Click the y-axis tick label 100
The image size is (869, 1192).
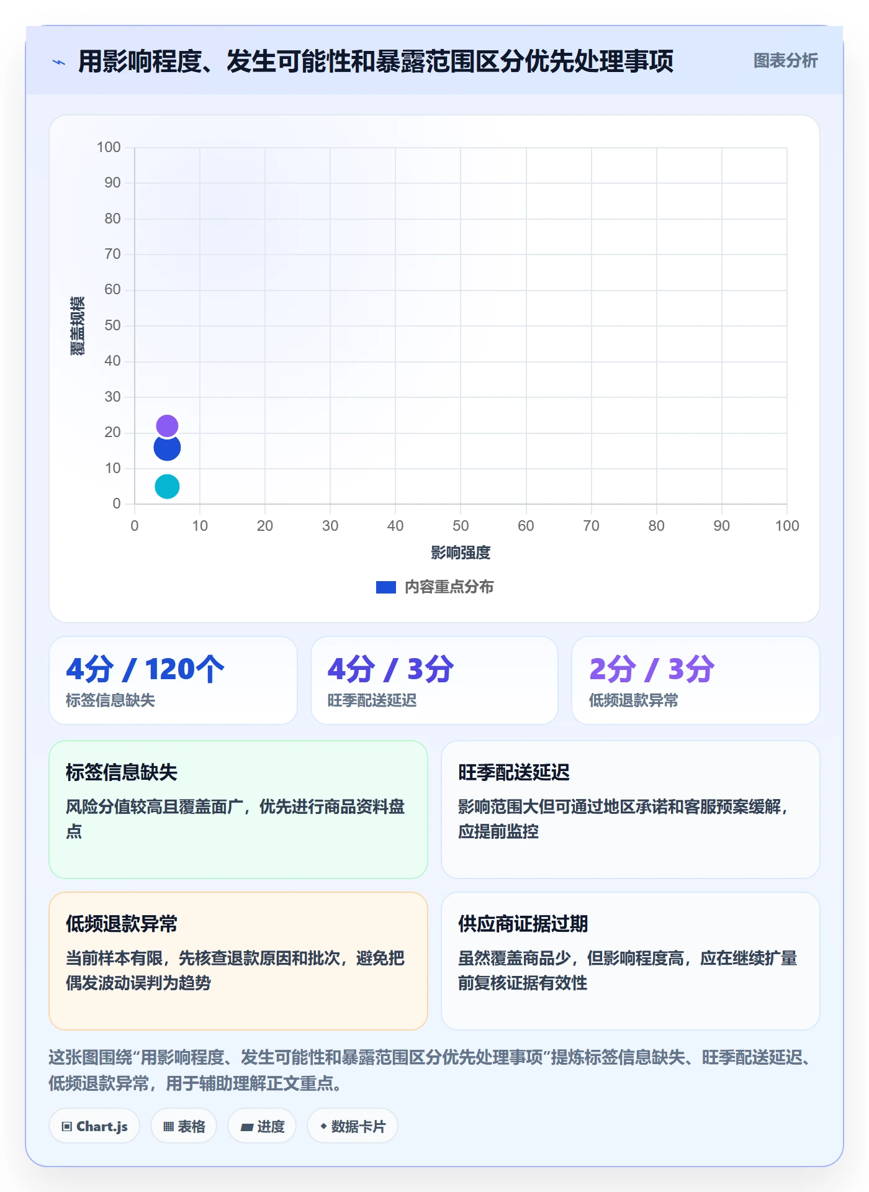109,147
